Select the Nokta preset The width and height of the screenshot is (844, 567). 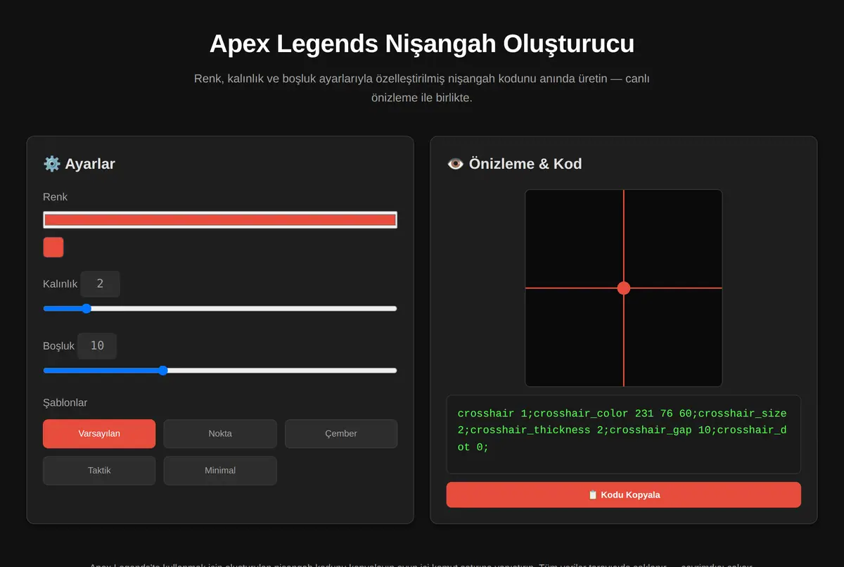pyautogui.click(x=220, y=434)
